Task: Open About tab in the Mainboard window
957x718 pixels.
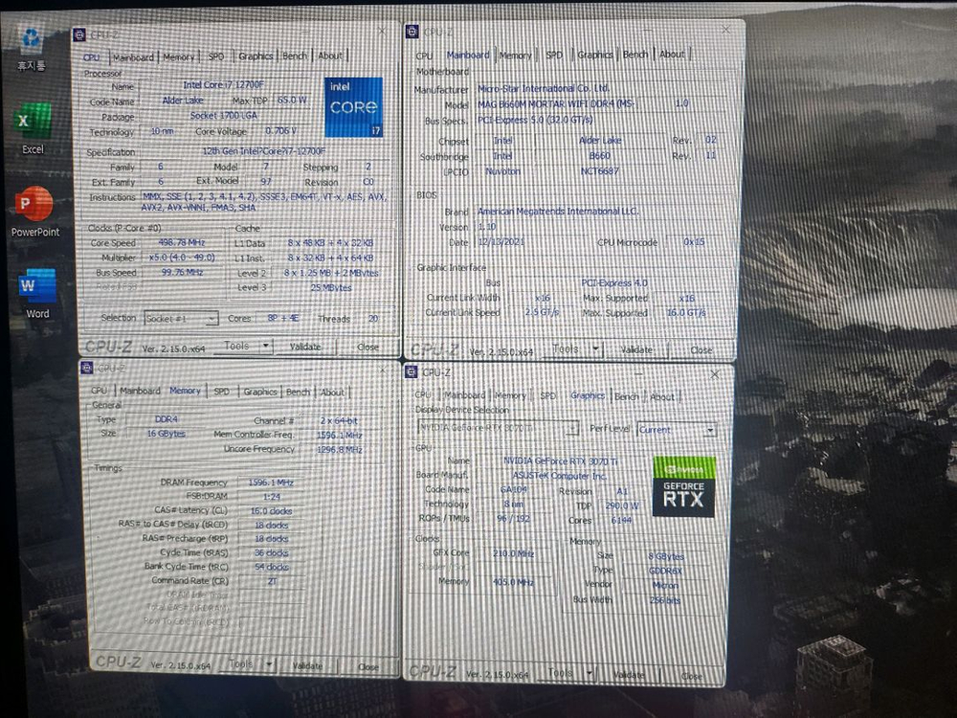Action: [x=672, y=55]
